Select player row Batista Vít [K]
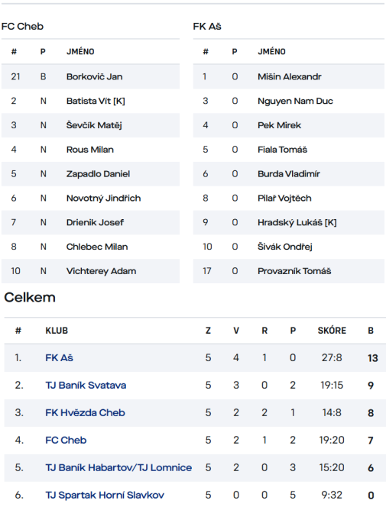This screenshot has width=386, height=507. [91, 101]
